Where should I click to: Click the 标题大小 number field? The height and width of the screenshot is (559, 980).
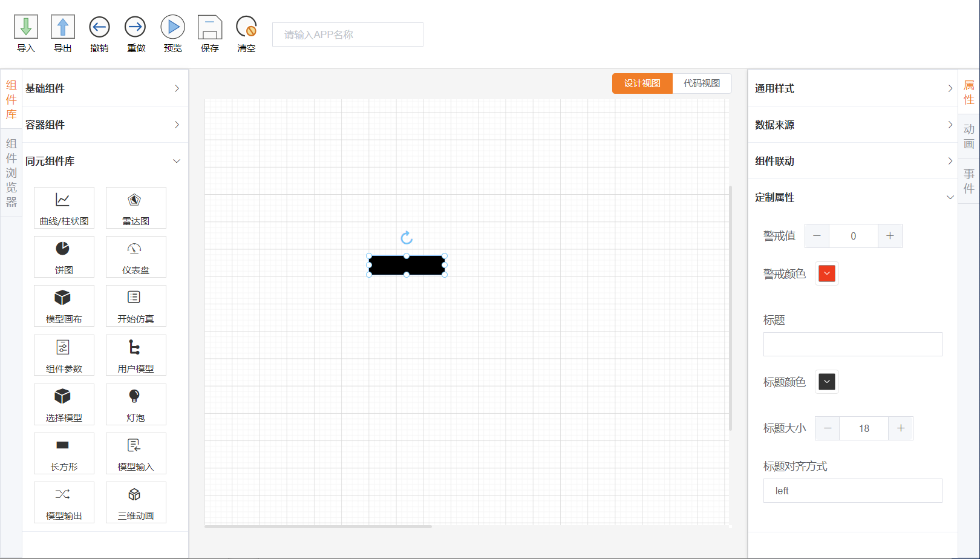(x=864, y=428)
